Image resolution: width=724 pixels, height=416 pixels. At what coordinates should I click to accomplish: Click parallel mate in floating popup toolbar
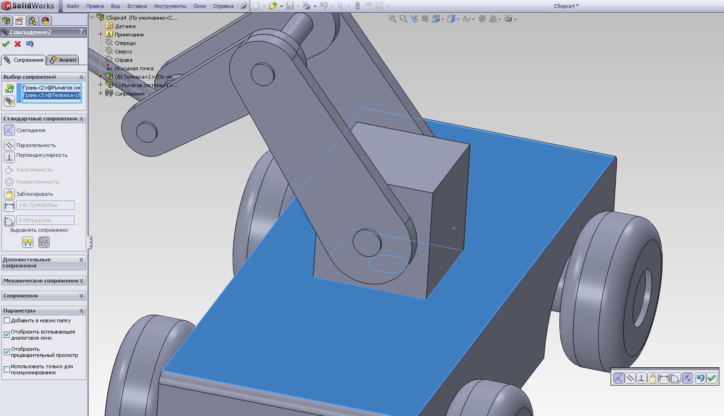630,378
